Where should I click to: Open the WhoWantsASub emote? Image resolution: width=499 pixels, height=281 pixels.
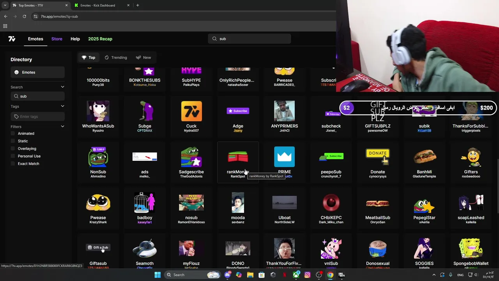point(98,116)
